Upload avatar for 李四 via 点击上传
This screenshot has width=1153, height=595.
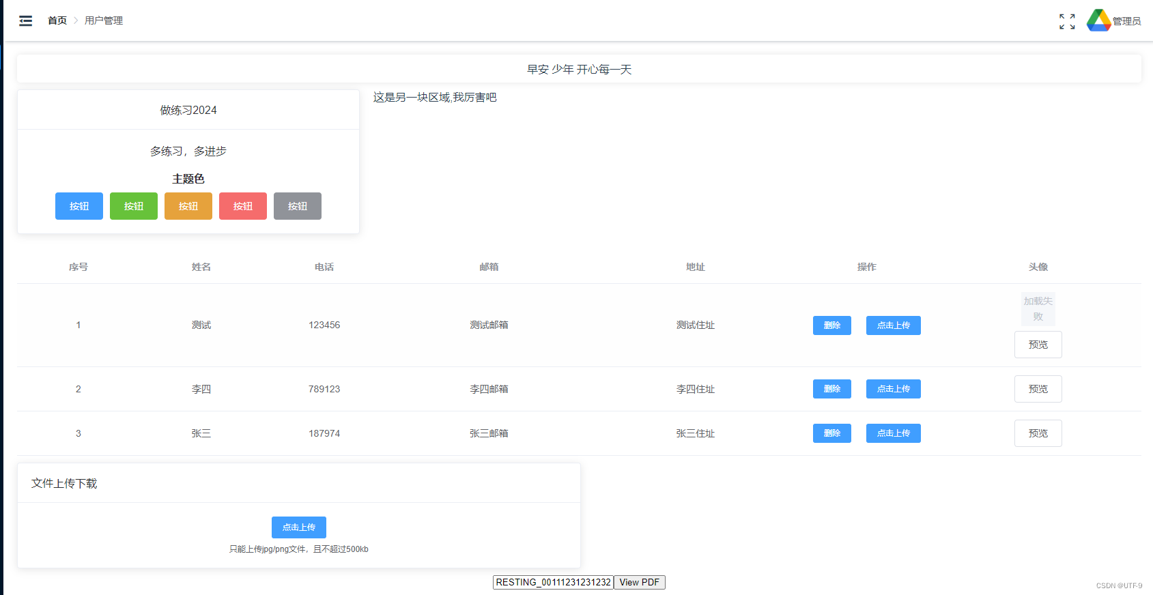894,389
